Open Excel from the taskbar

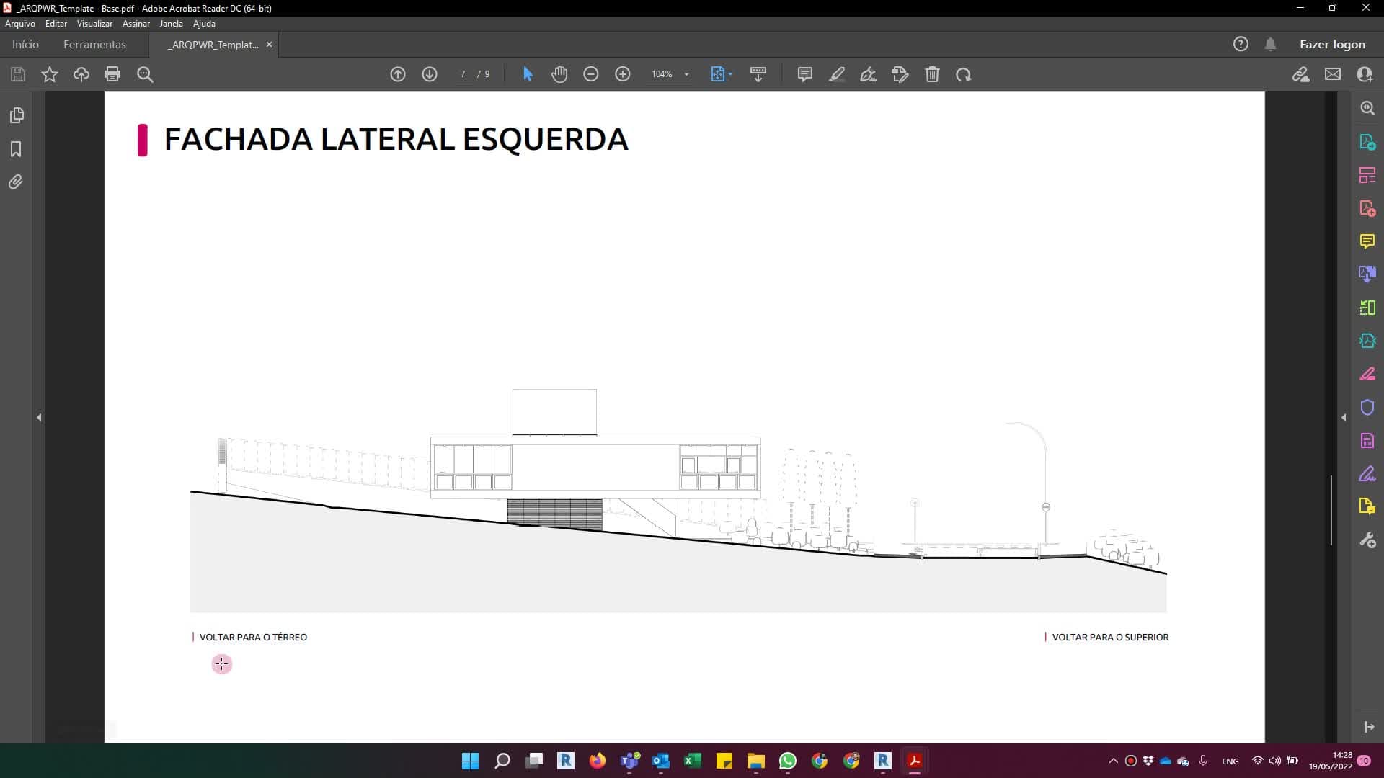(x=693, y=761)
